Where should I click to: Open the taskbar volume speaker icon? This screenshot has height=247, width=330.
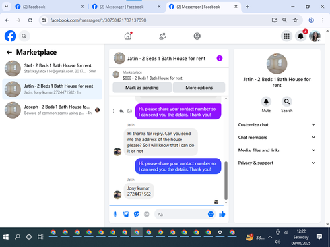[x=278, y=242]
